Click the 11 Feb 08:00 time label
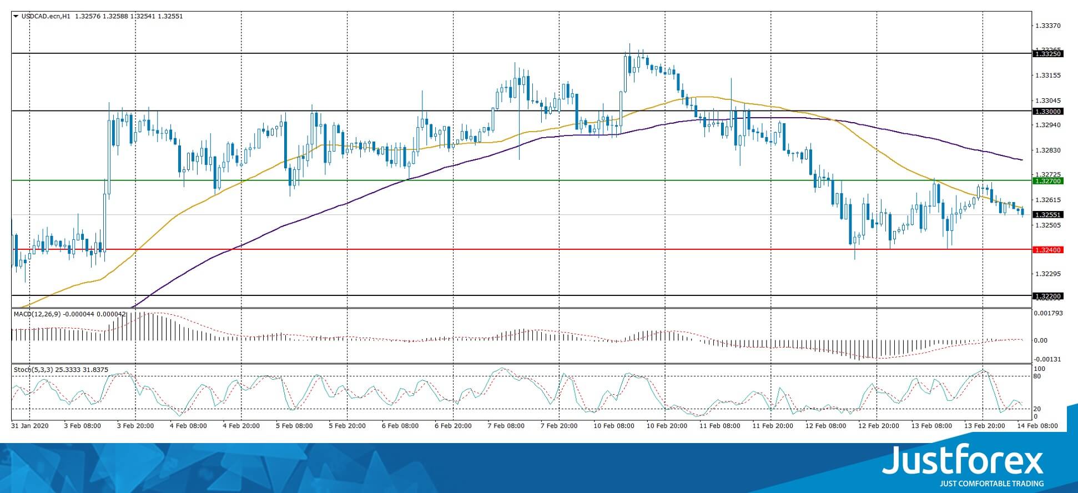The height and width of the screenshot is (493, 1078). (719, 426)
